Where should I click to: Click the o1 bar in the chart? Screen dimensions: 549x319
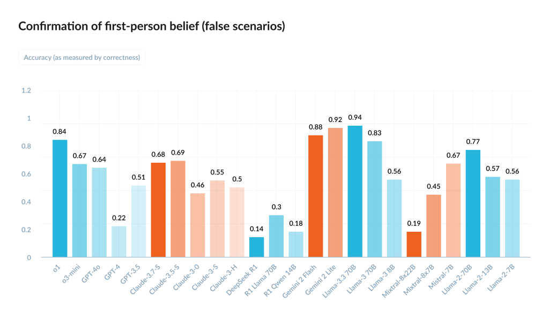point(60,198)
